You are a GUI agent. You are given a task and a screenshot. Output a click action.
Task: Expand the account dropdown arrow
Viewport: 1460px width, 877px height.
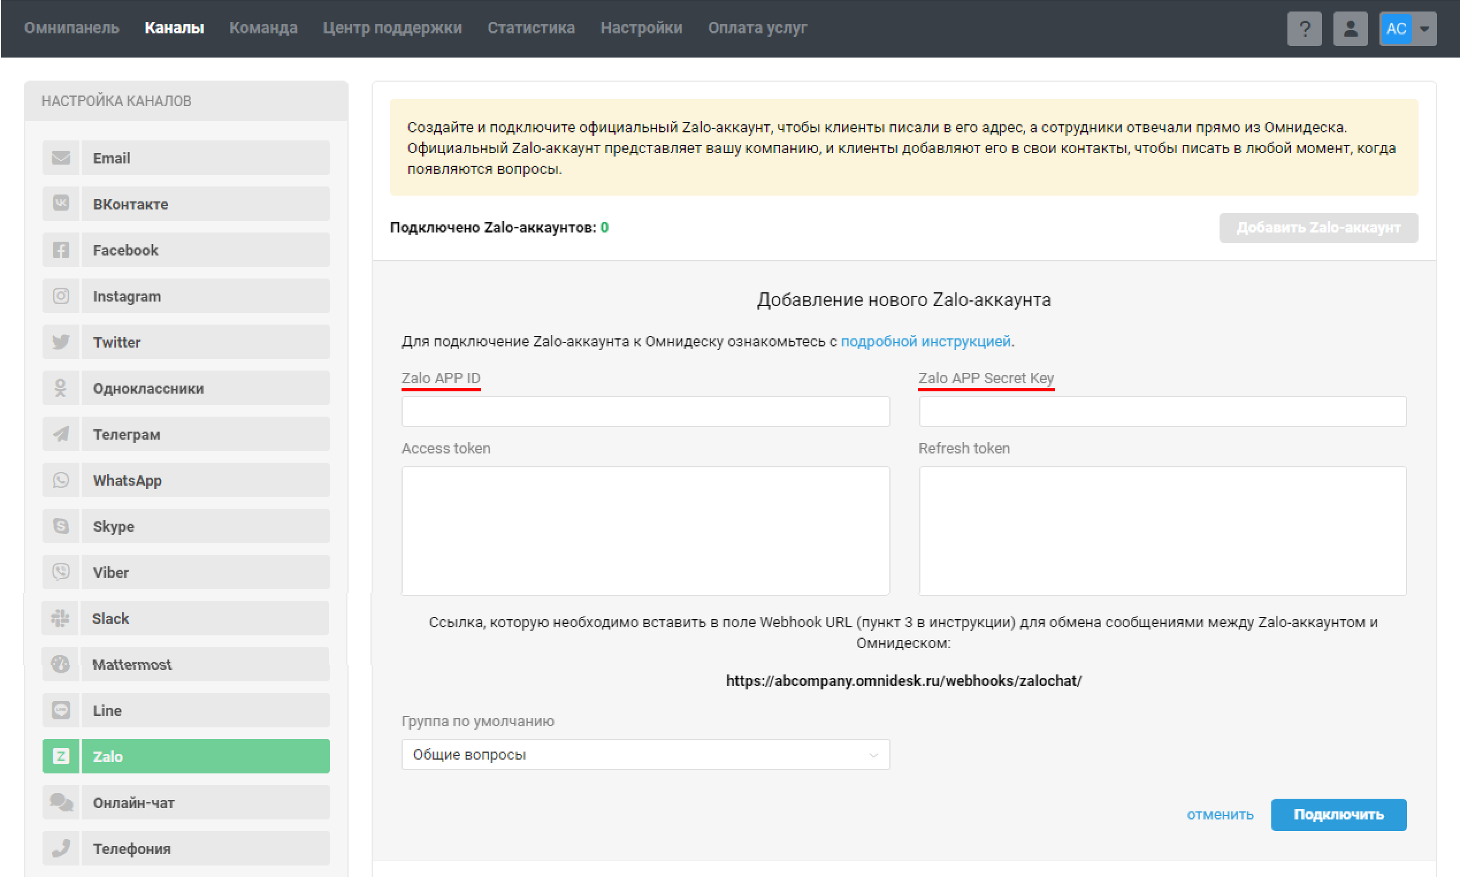pyautogui.click(x=1424, y=28)
